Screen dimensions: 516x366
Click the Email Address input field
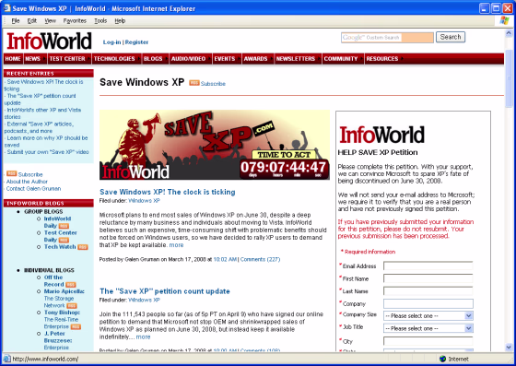tap(428, 266)
